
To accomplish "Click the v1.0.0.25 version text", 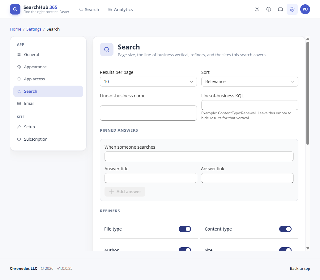I will coord(65,268).
